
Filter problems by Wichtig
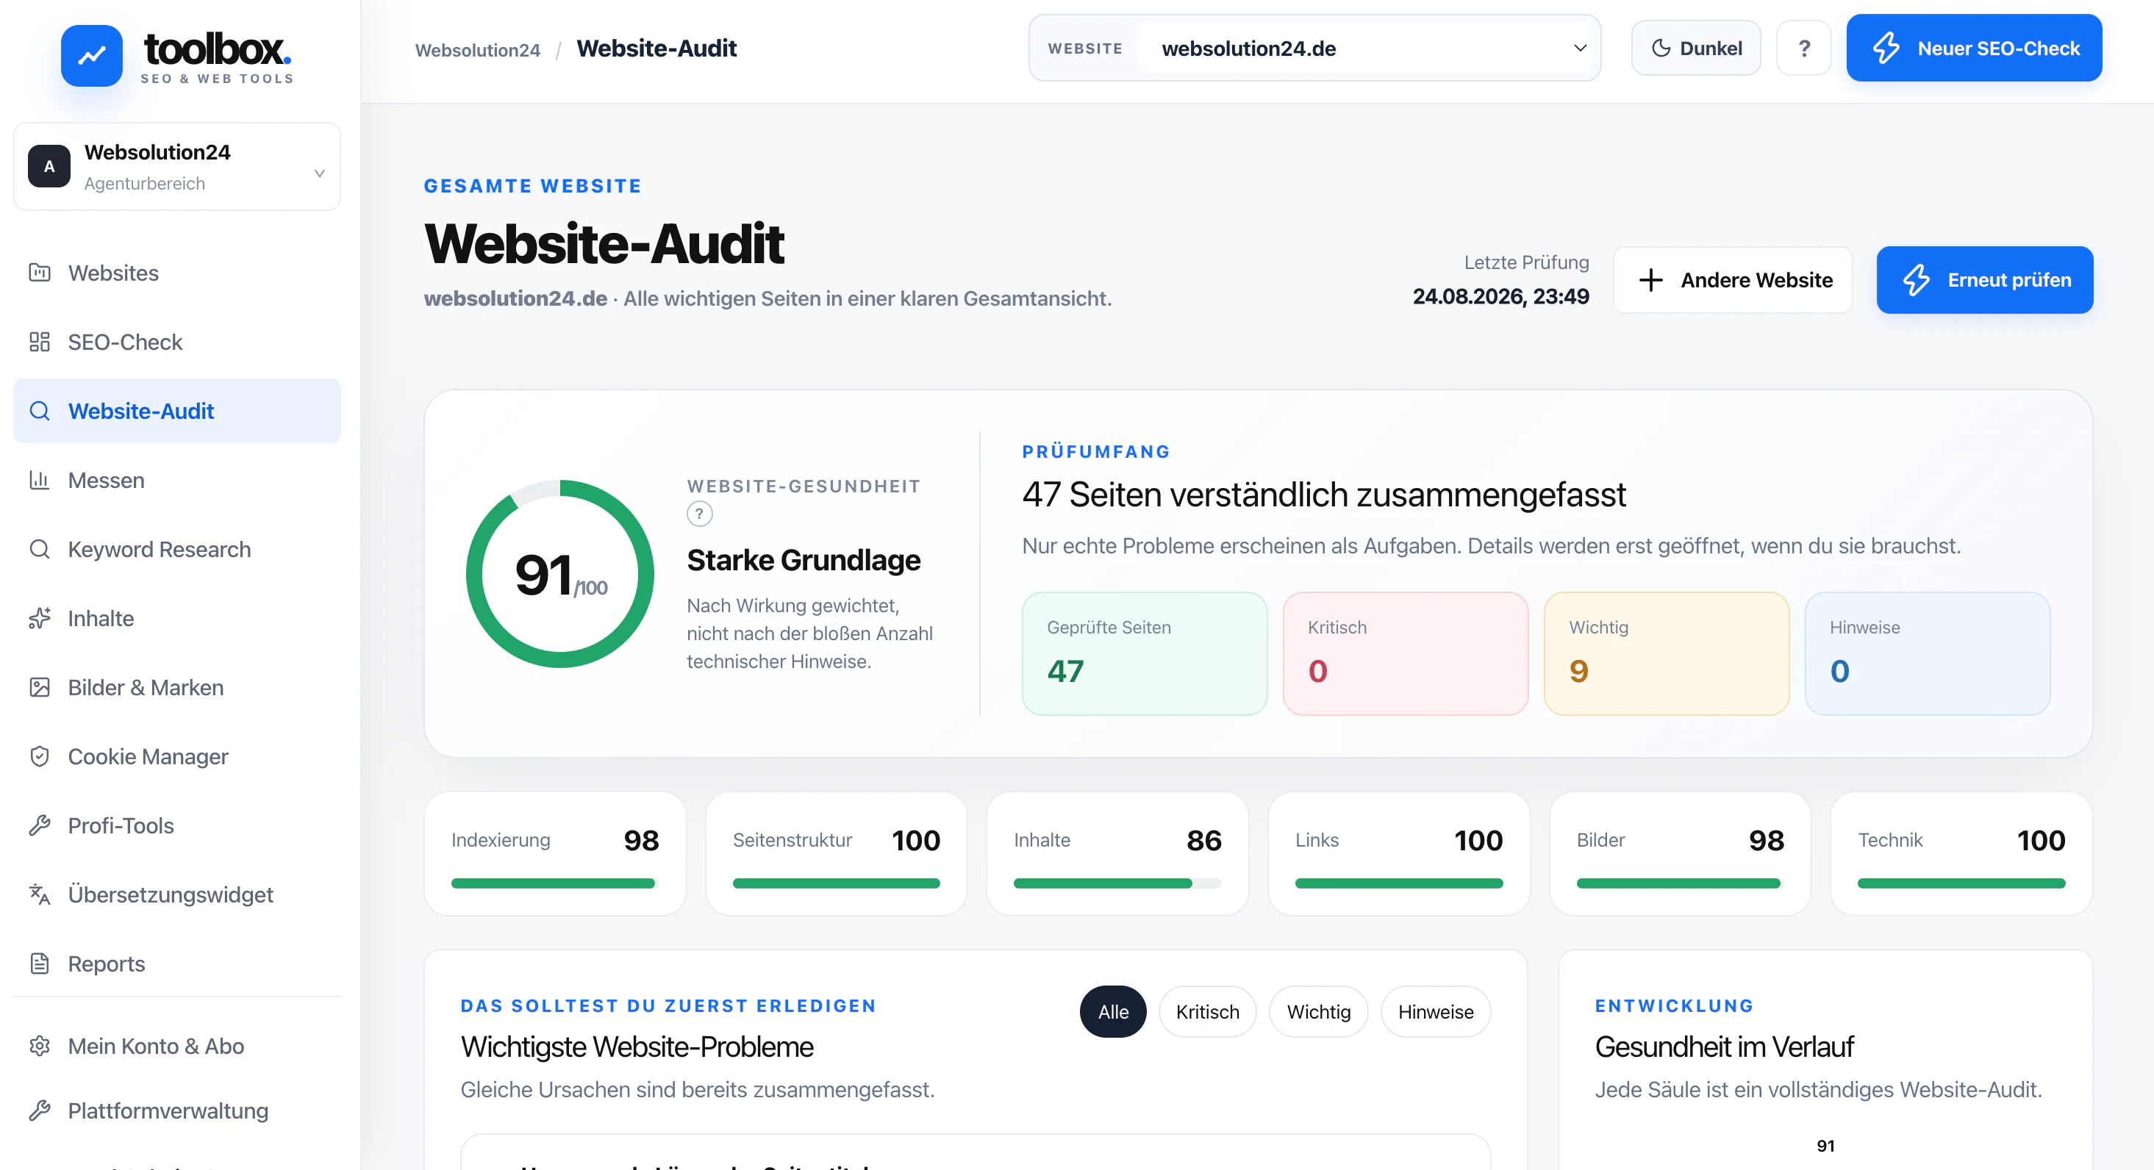click(1319, 1012)
